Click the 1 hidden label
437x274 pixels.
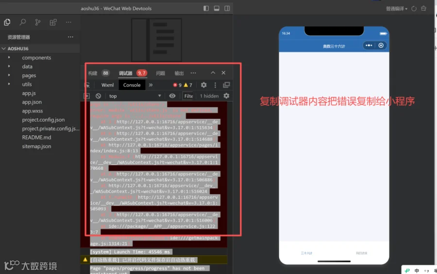point(209,96)
